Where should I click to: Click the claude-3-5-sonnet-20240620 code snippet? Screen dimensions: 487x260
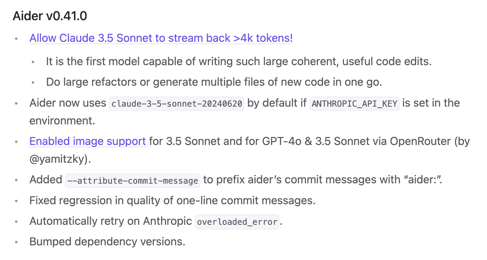[177, 104]
